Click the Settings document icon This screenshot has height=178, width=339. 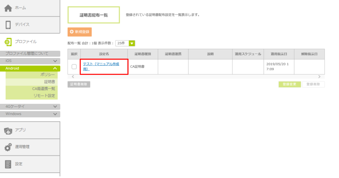(8, 164)
